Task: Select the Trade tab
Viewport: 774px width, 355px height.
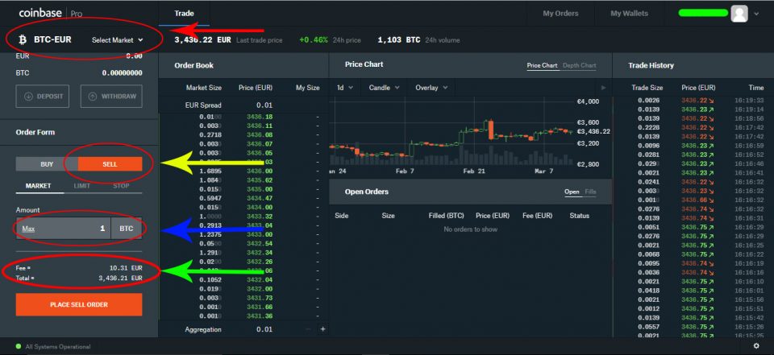Action: [x=184, y=14]
